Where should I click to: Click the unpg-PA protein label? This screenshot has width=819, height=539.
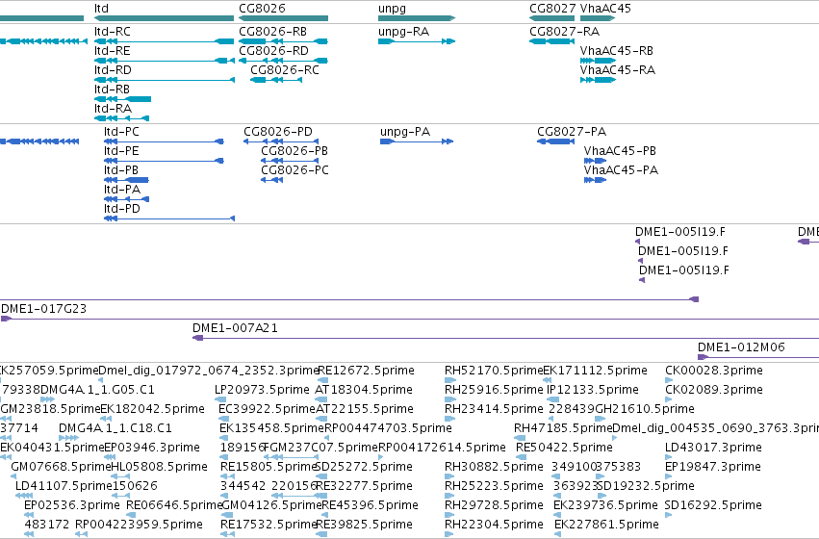[405, 132]
